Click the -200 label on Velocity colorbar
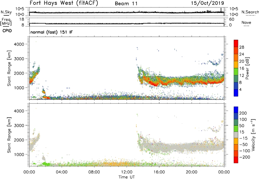The image size is (259, 179). click(245, 157)
